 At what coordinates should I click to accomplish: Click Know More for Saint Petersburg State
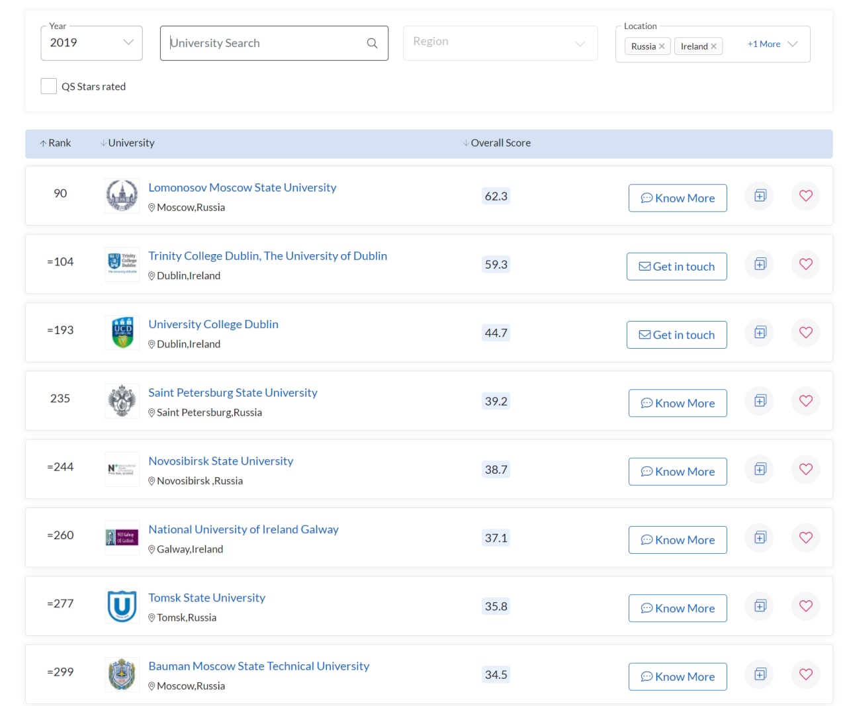click(x=678, y=403)
